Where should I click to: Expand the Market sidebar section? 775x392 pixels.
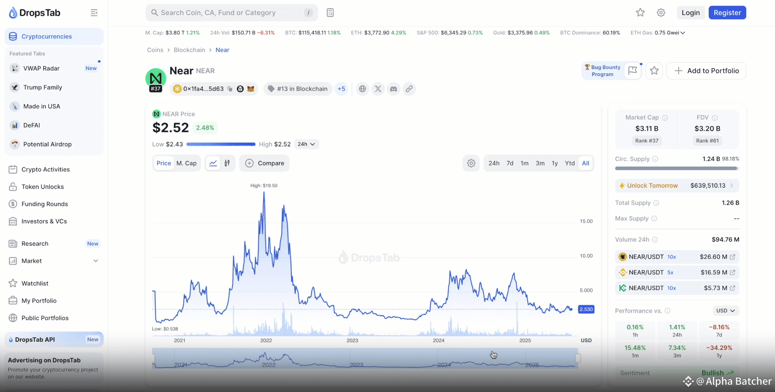96,261
